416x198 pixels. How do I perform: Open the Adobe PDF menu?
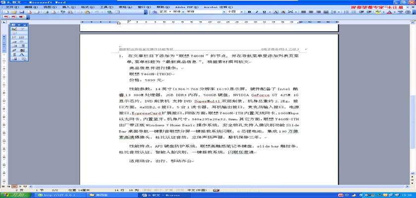coord(187,7)
